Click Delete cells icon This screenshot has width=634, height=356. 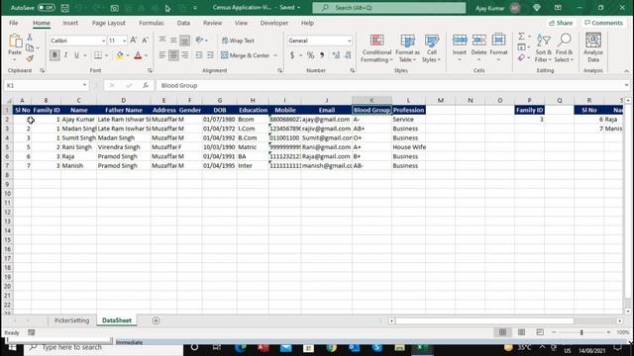[478, 41]
